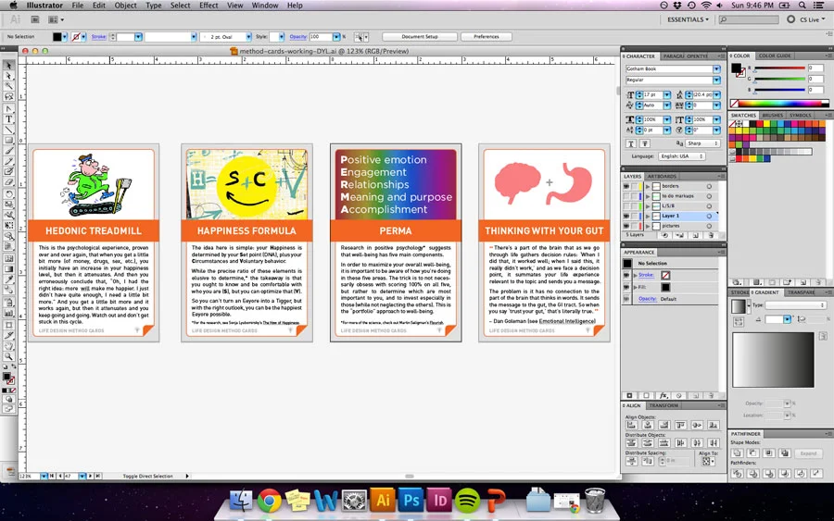Open the ESSENTIALS workspace dropdown
Image resolution: width=834 pixels, height=521 pixels.
pos(688,19)
